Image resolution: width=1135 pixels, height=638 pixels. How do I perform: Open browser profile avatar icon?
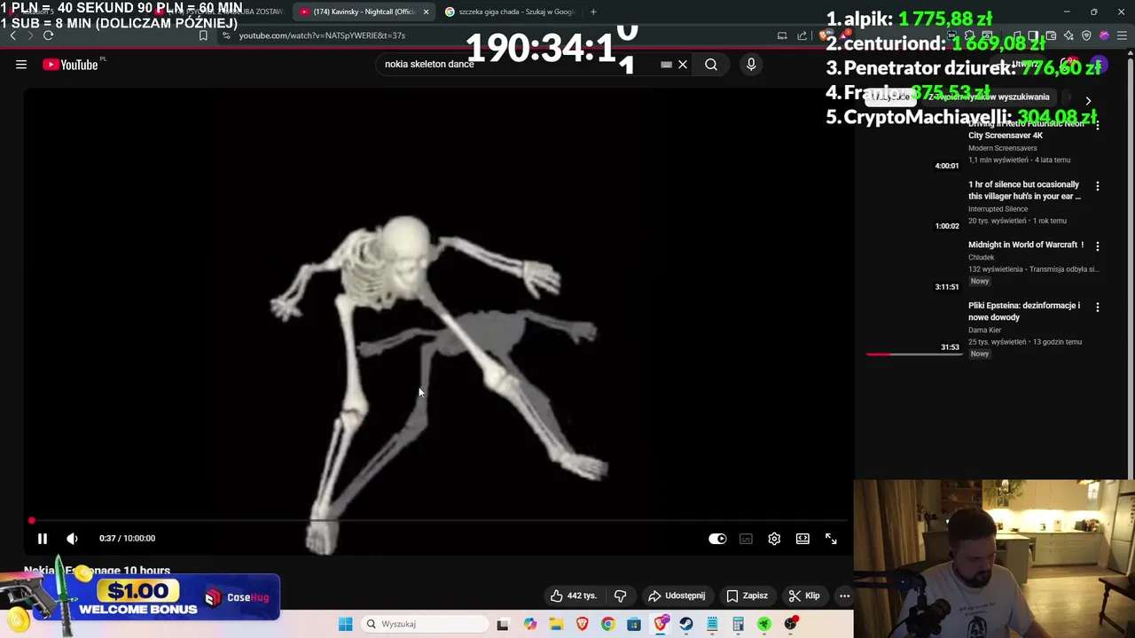pos(1104,35)
